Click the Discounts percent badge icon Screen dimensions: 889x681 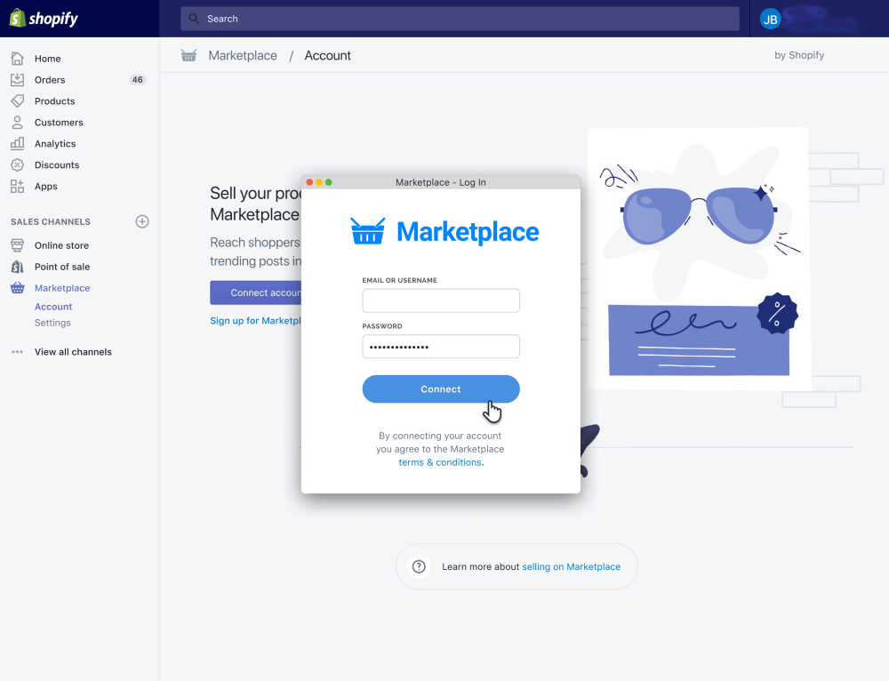pyautogui.click(x=18, y=165)
